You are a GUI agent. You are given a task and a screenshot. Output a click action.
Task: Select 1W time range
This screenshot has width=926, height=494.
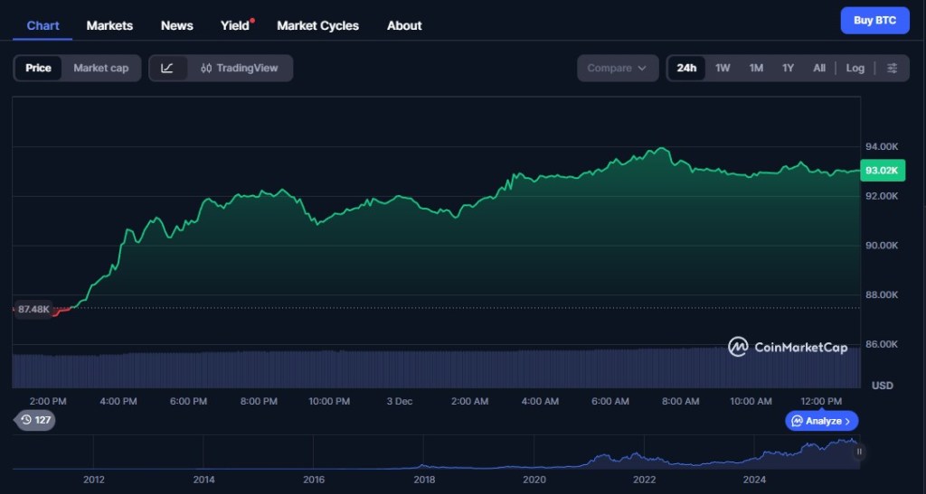coord(723,68)
